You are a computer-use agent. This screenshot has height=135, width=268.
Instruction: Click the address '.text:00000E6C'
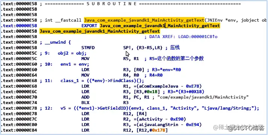pyautogui.click(x=19, y=92)
